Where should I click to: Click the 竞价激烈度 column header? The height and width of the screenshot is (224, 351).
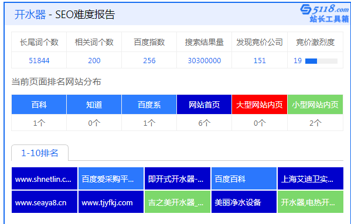[315, 42]
